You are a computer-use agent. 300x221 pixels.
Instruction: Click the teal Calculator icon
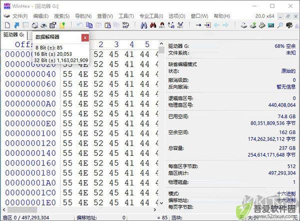click(271, 25)
